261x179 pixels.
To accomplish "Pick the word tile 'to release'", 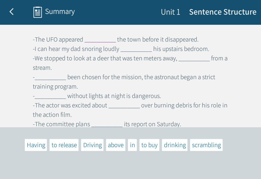I will (64, 145).
